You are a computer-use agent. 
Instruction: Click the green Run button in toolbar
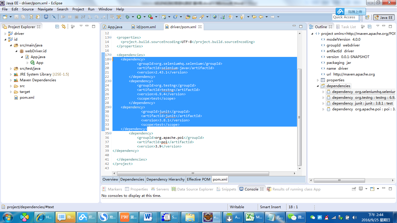139,17
